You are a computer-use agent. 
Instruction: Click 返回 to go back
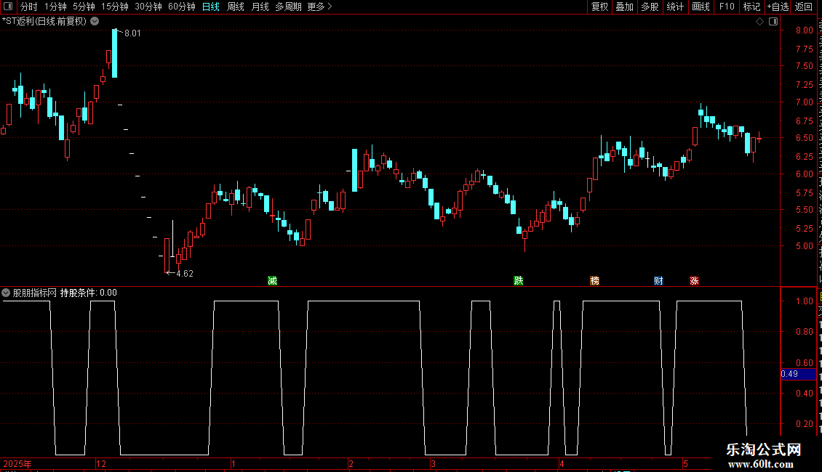[x=803, y=7]
